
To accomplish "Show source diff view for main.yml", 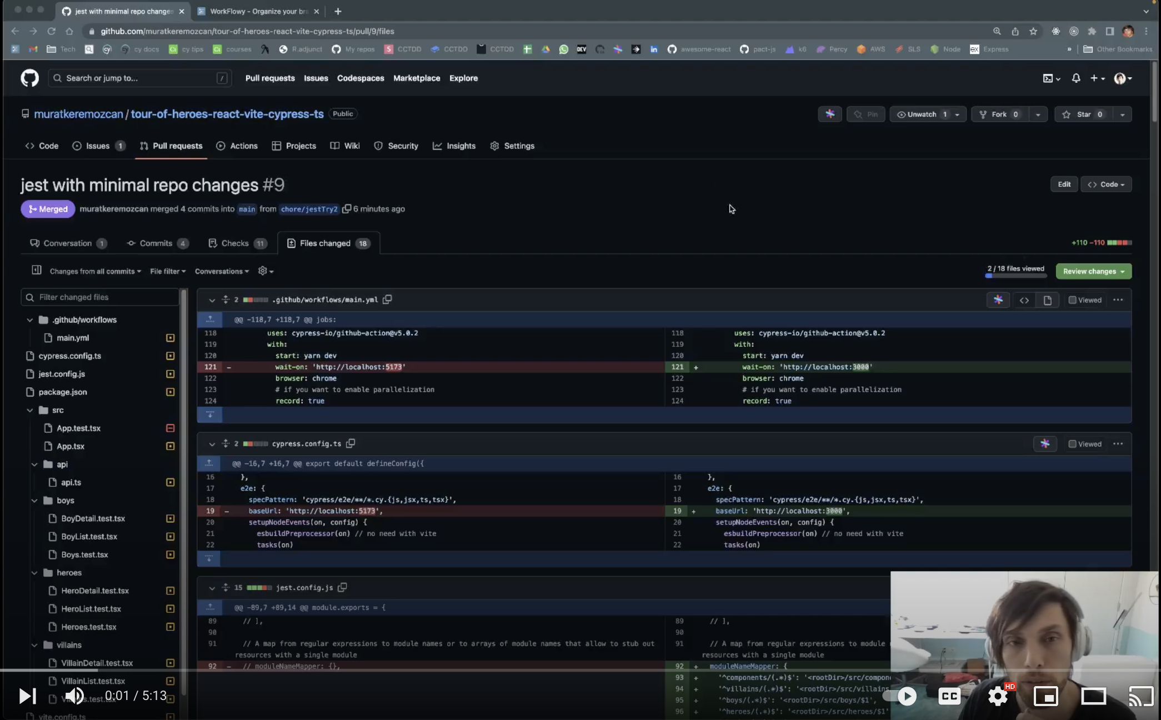I will (1024, 300).
